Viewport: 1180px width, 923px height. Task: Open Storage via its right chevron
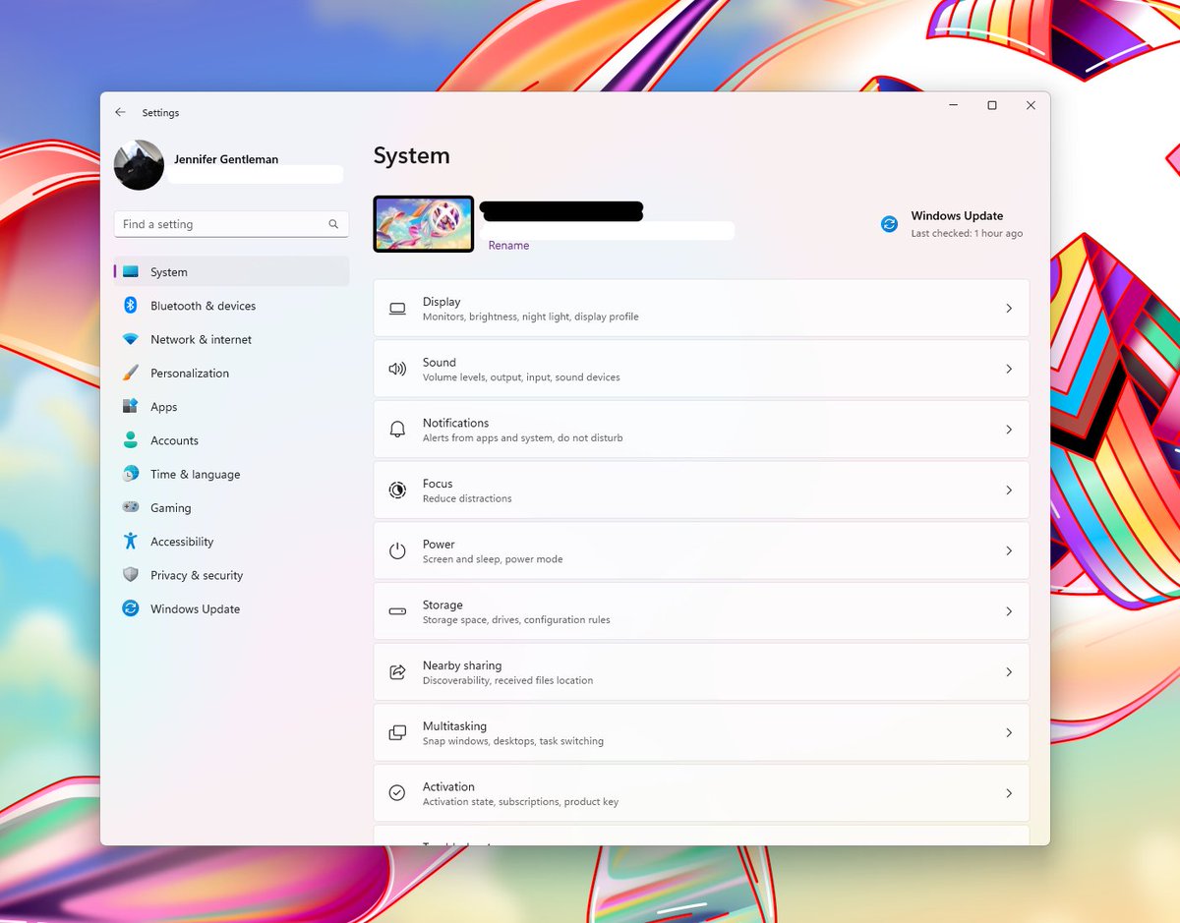point(1009,611)
